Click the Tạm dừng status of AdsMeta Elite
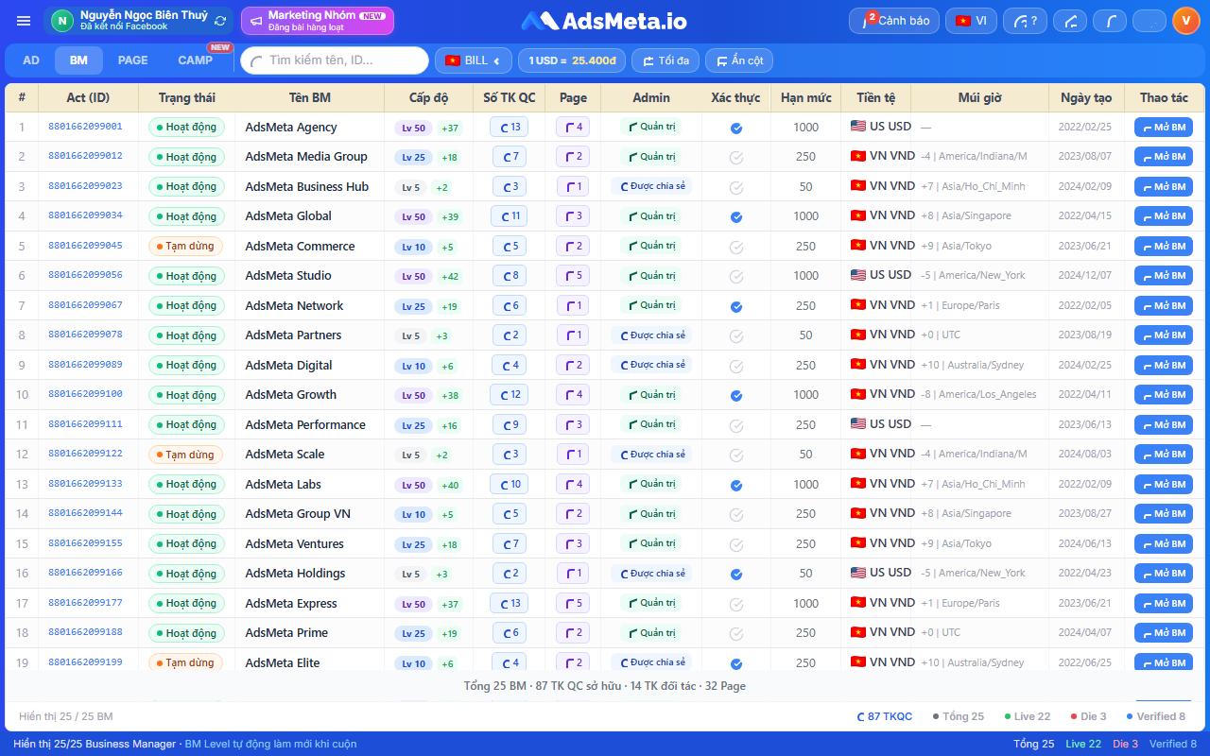1210x756 pixels. coord(185,663)
